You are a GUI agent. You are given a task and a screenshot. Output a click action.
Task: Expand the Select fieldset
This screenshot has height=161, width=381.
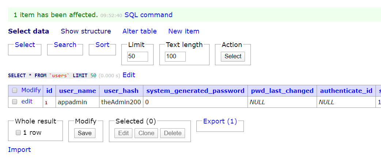tap(25, 45)
